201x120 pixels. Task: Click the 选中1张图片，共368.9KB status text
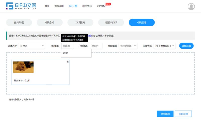(22, 99)
